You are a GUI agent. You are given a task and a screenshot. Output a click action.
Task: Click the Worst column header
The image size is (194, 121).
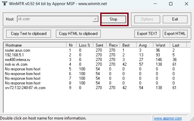coord(161,45)
